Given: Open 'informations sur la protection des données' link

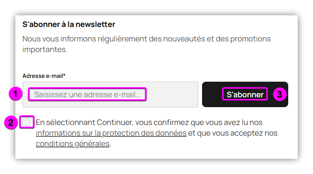Looking at the screenshot, I should coord(111,133).
